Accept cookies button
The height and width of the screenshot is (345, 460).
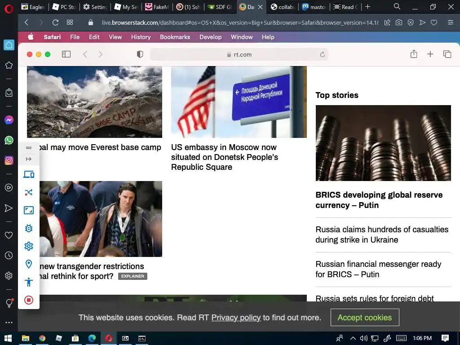365,318
